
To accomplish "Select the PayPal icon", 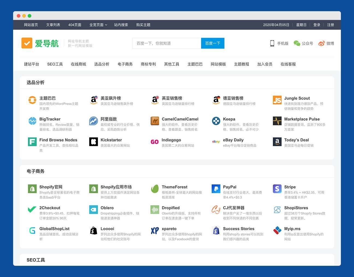I will [216, 189].
